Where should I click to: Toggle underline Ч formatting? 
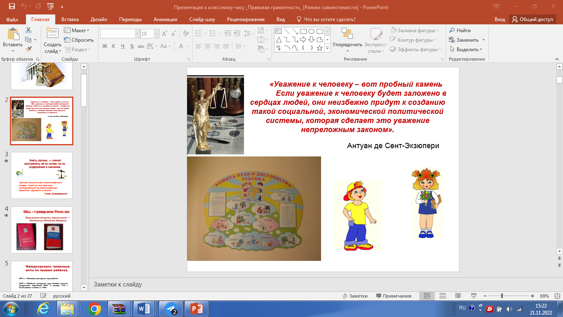[122, 46]
